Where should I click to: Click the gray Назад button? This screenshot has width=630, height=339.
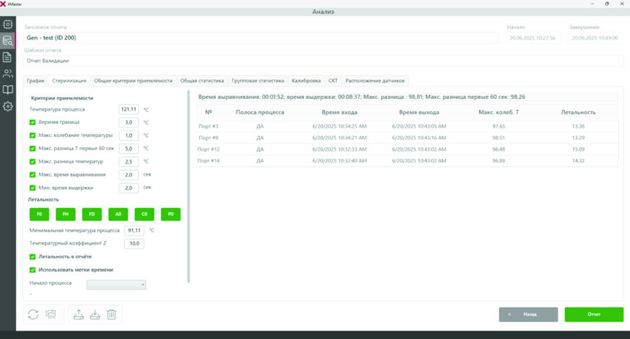(x=528, y=314)
